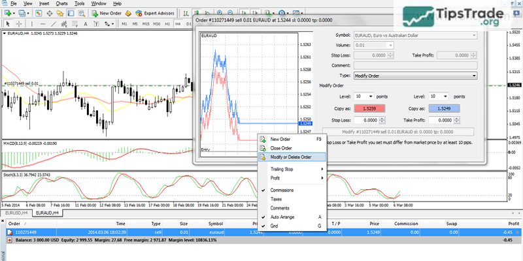The image size is (523, 261).
Task: Open the Charts menu
Action: coord(61,3)
